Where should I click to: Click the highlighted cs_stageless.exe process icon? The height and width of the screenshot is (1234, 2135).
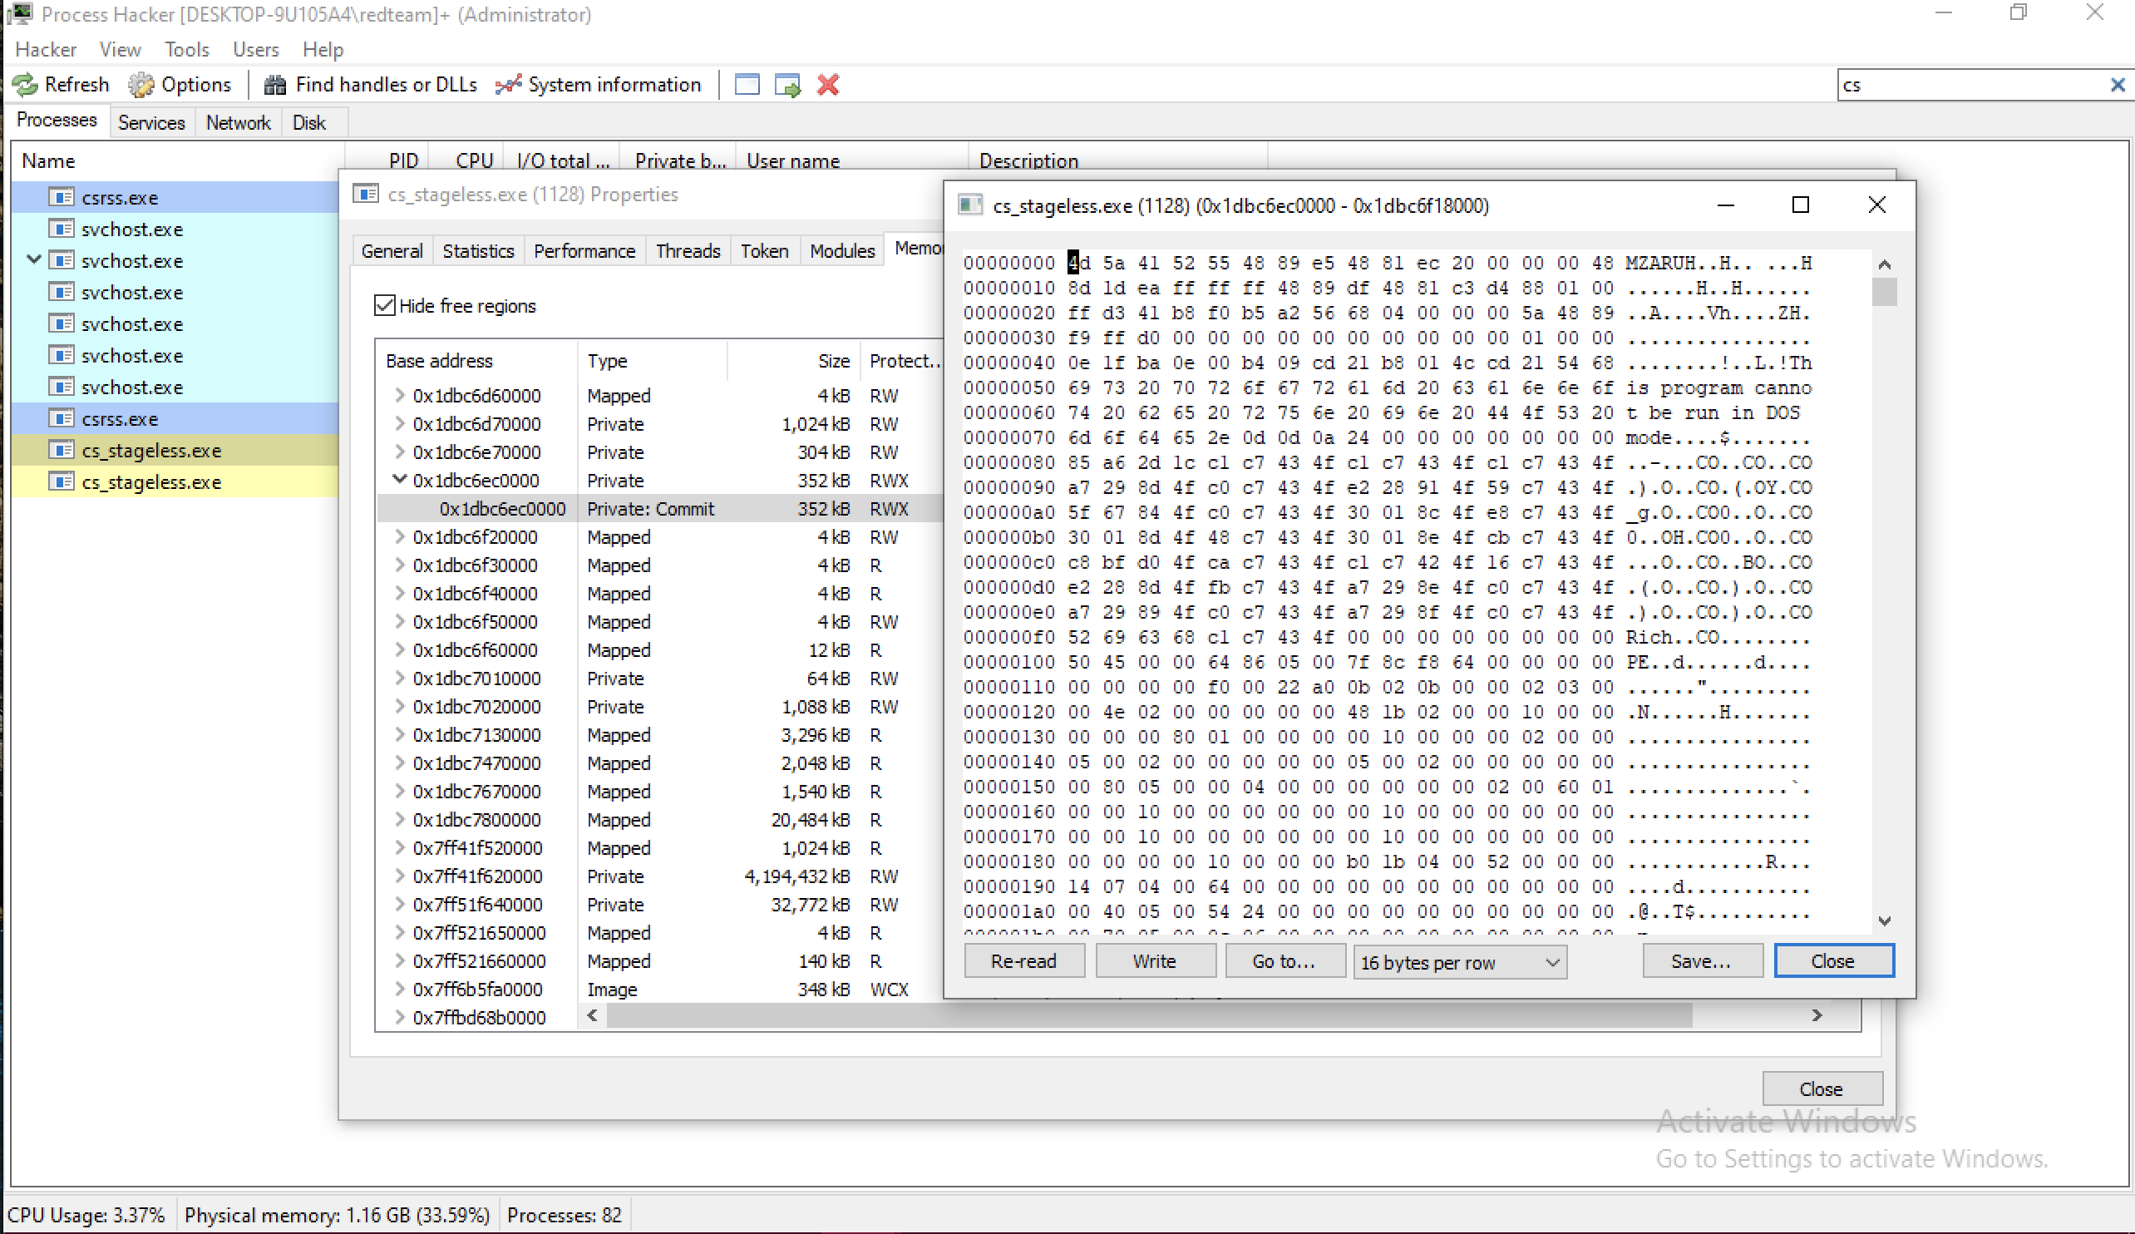coord(60,450)
